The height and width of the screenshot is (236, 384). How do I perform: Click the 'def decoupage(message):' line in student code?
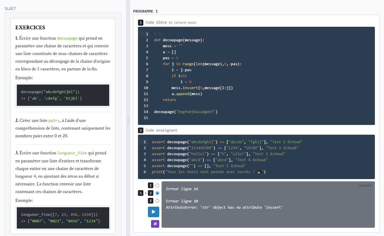tap(179, 40)
